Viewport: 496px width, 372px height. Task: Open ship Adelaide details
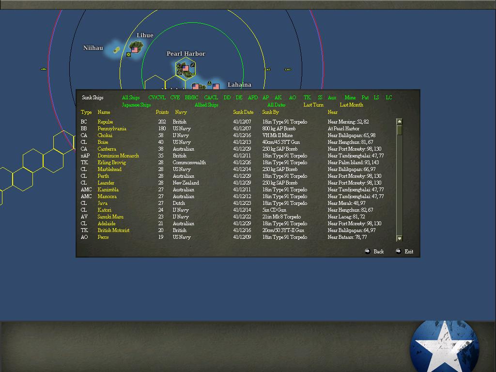coord(107,223)
